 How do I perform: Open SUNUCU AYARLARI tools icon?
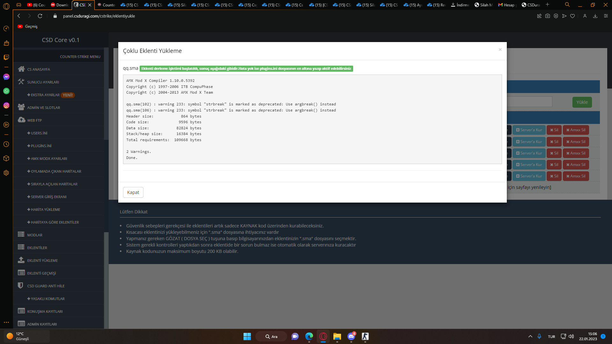coord(21,82)
